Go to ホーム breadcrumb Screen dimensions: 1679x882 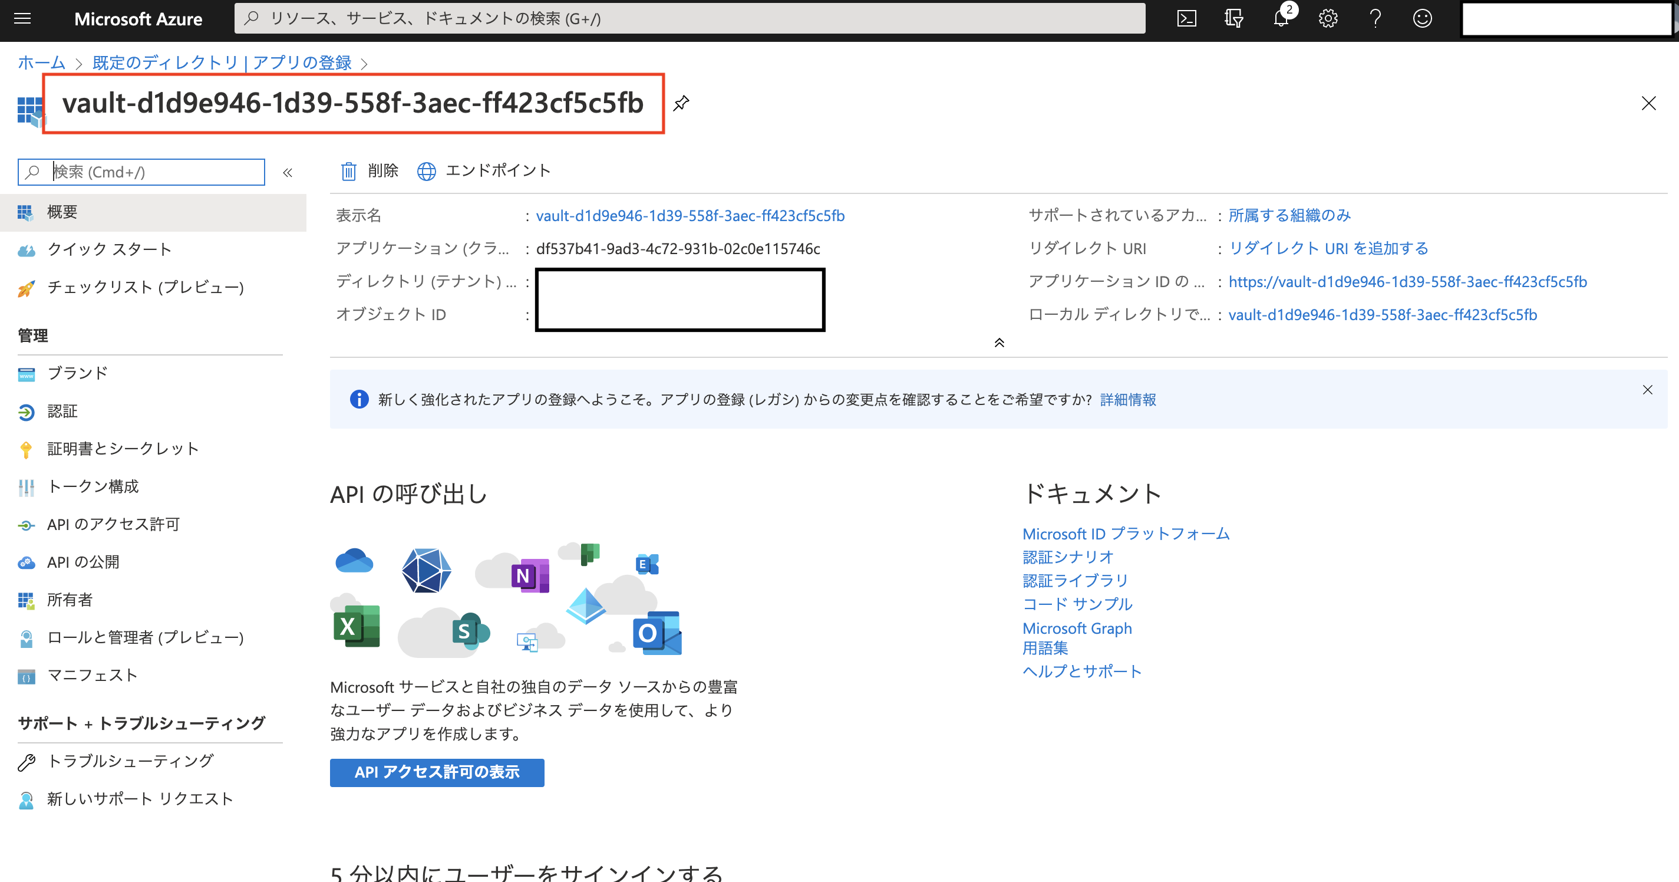(x=41, y=62)
